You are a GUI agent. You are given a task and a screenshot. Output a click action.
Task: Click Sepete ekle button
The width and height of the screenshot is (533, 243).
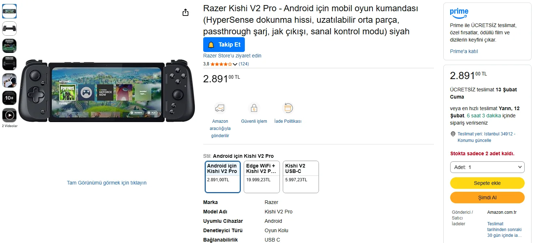pos(487,183)
